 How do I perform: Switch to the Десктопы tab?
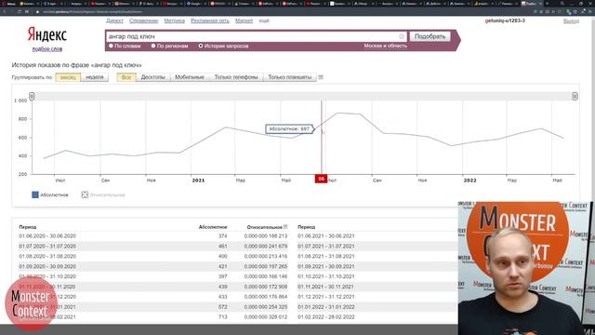tap(152, 77)
